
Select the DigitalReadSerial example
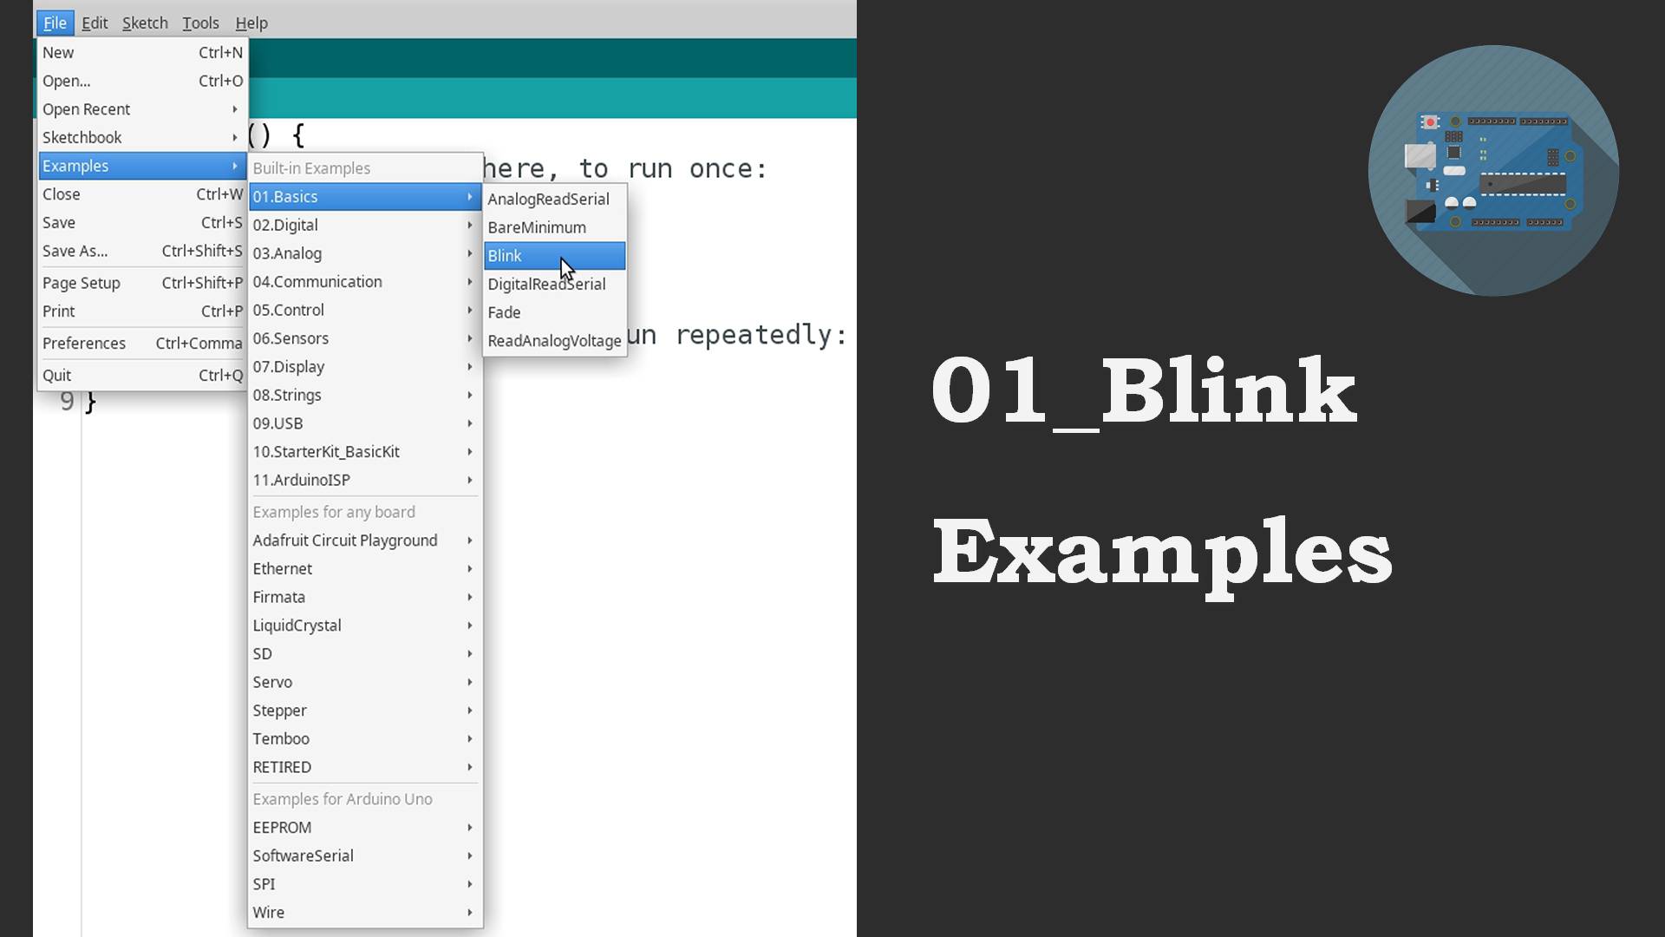(x=546, y=284)
